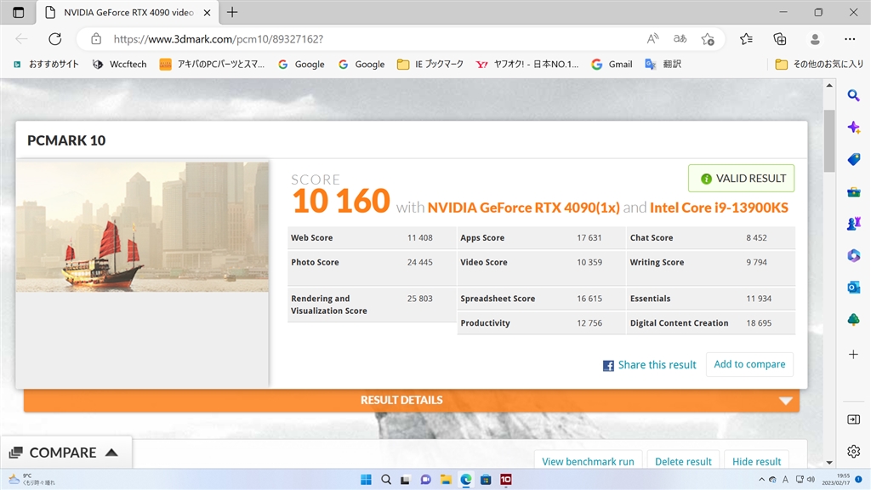Open the Gmail bookmark
Image resolution: width=871 pixels, height=490 pixels.
pyautogui.click(x=612, y=65)
